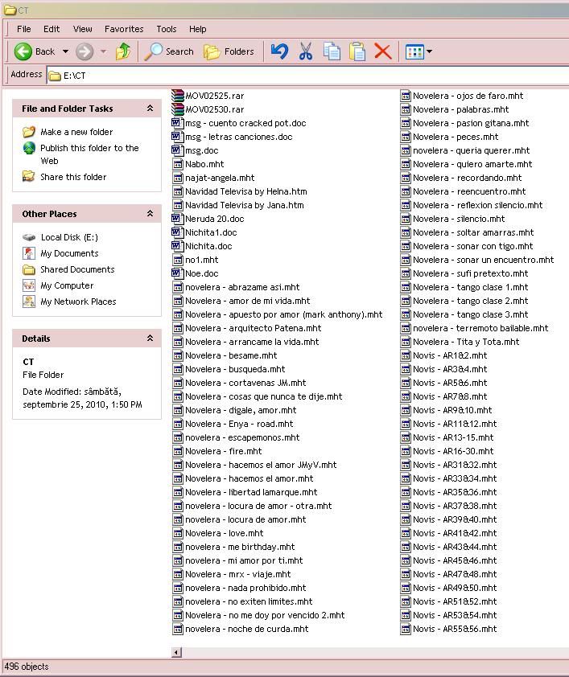The width and height of the screenshot is (569, 677).
Task: Open the Views dropdown menu
Action: [419, 51]
